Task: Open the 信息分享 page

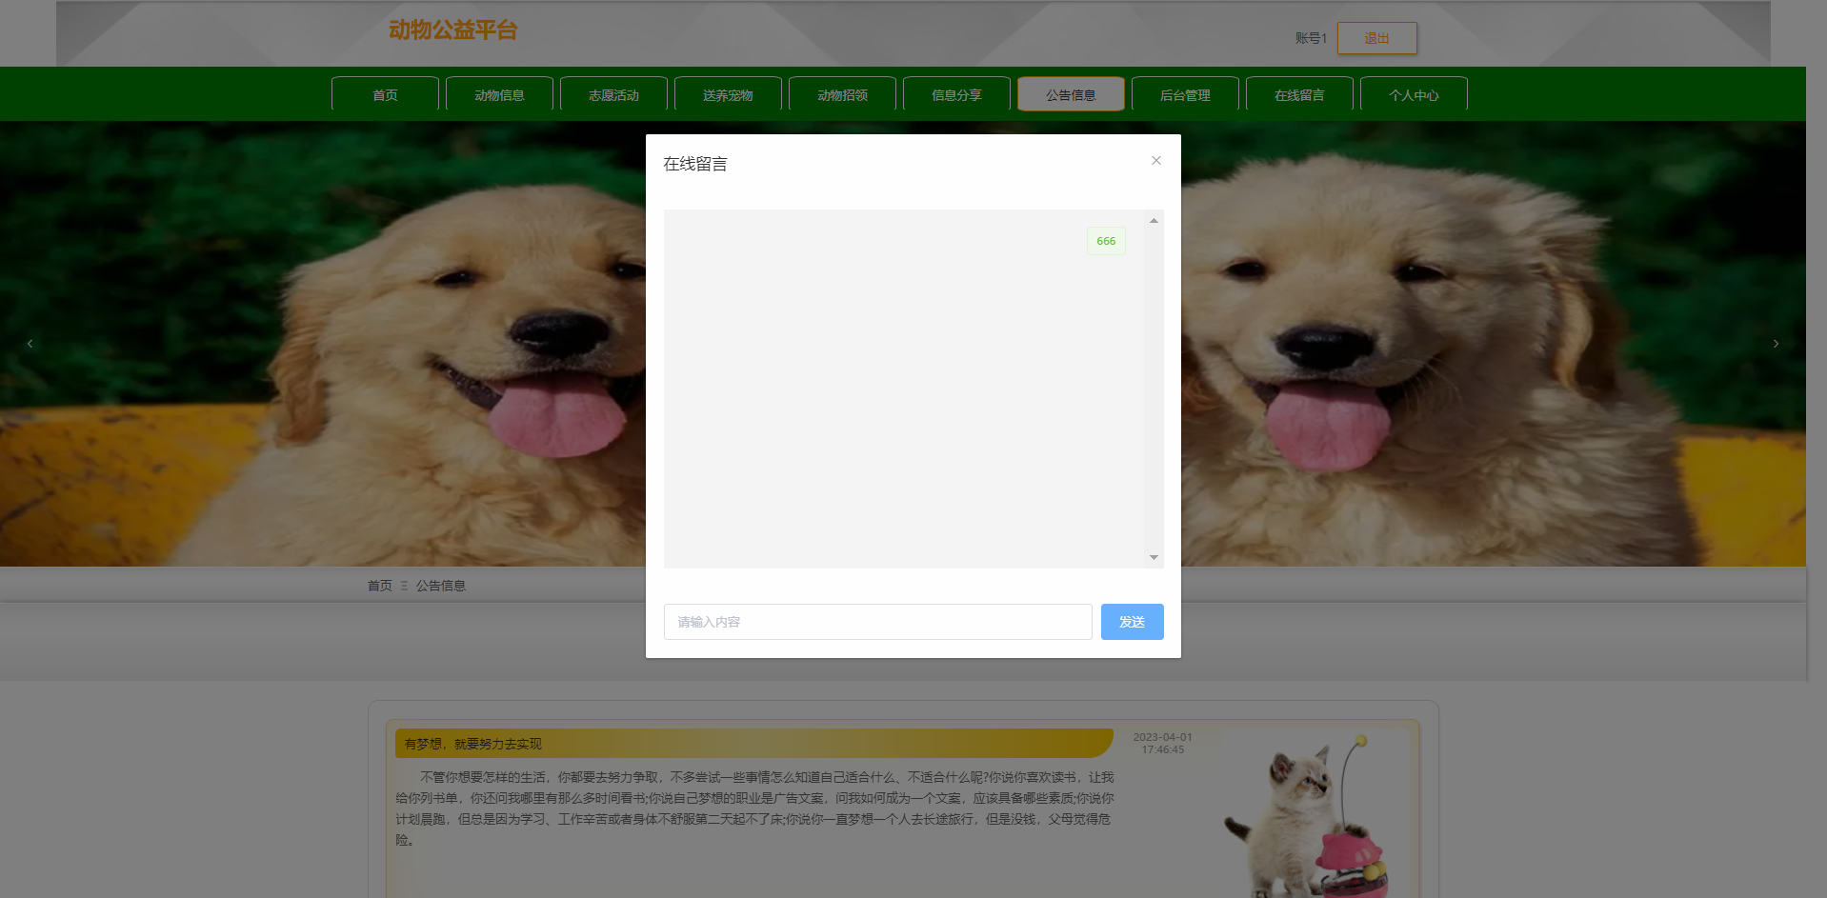Action: point(956,94)
